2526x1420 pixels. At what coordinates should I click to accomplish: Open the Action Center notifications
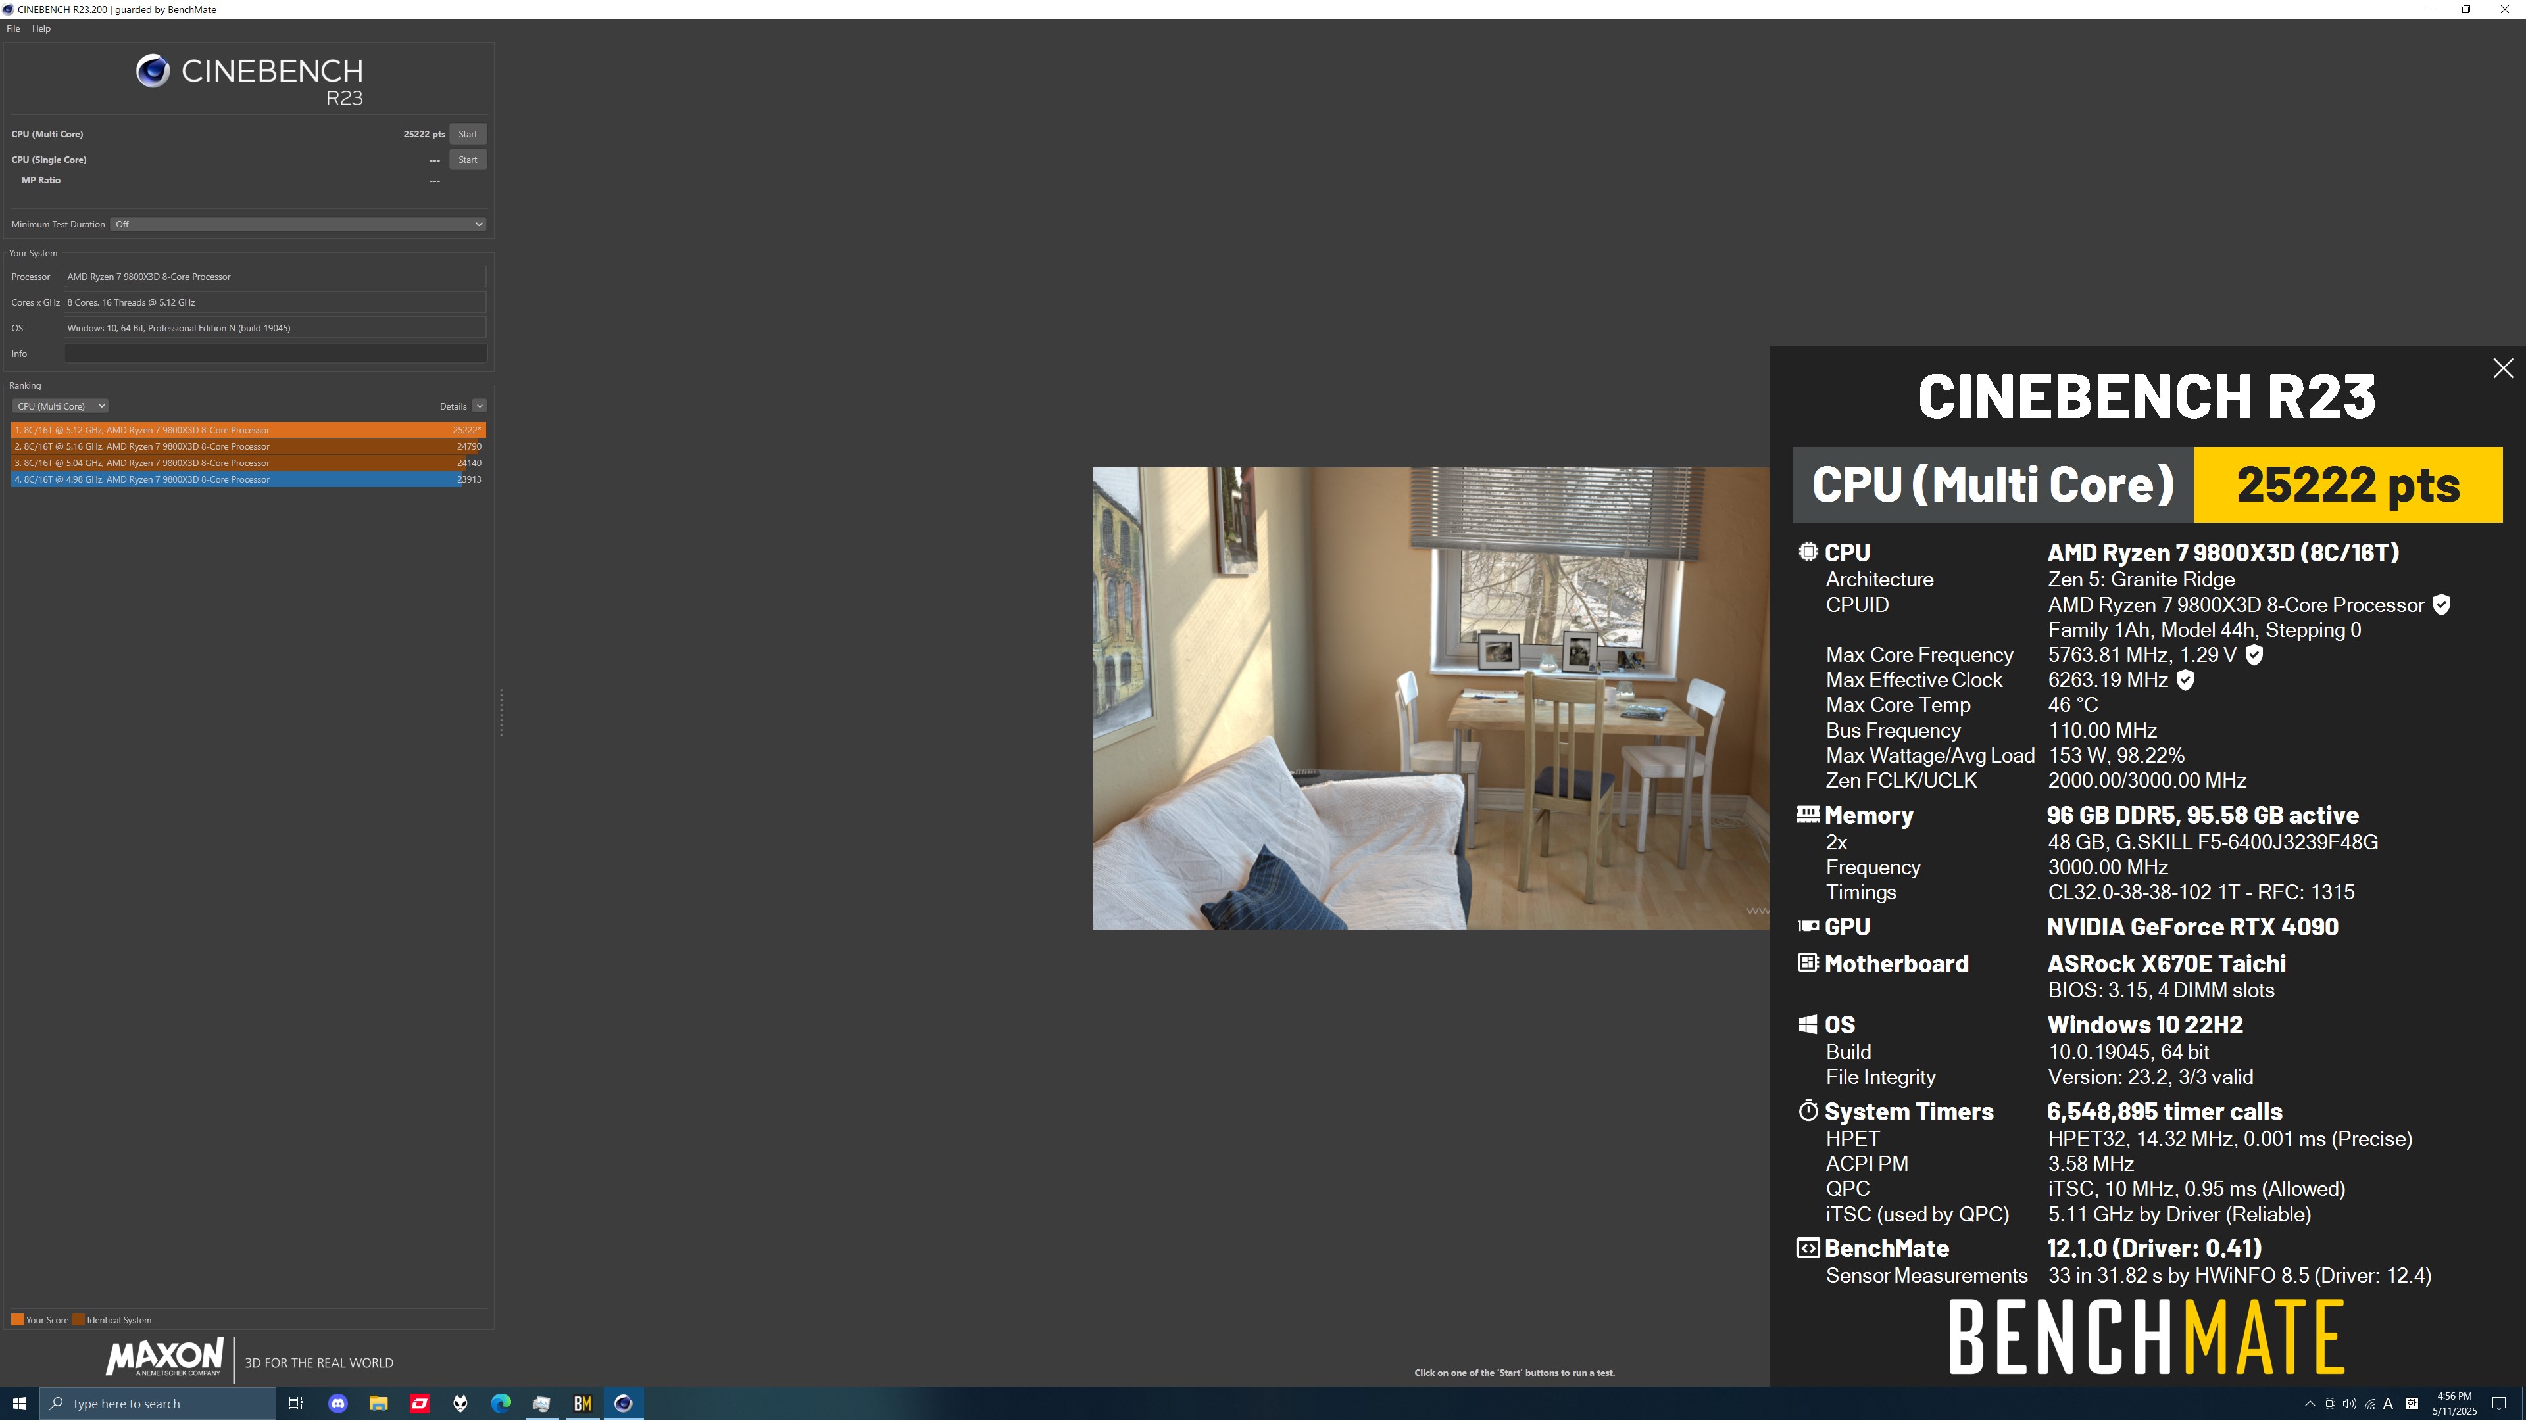point(2500,1404)
